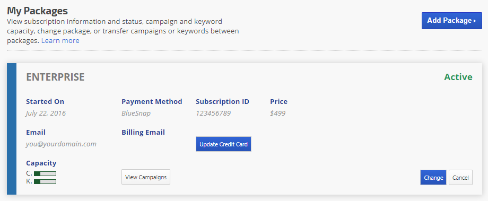Click the ENTERPRISE package title

tap(55, 77)
